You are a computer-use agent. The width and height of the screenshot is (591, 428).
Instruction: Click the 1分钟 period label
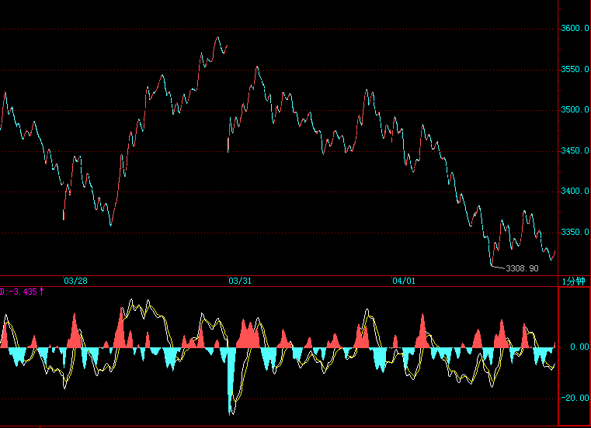click(575, 281)
